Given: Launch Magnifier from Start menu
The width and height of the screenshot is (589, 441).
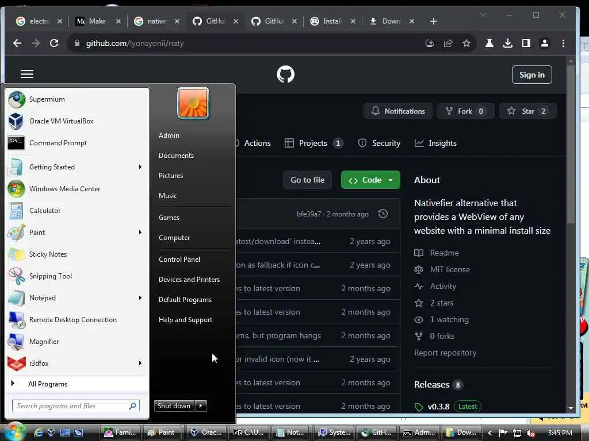Looking at the screenshot, I should 77,342.
